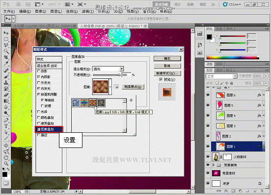
Task: Select the Zoom tool in toolbox
Action: 6,163
